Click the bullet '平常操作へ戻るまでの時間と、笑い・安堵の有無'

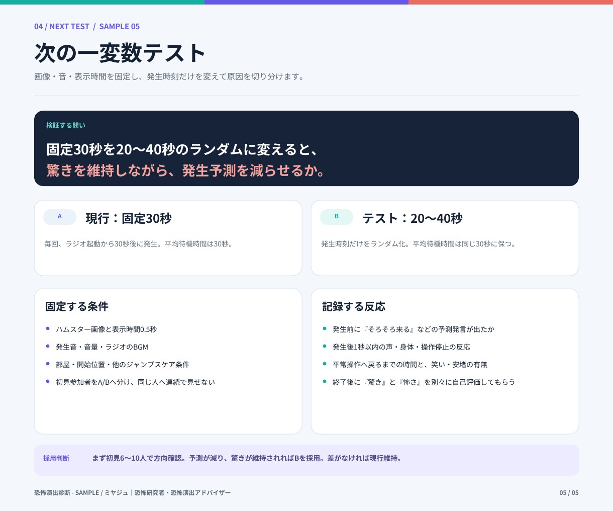410,365
